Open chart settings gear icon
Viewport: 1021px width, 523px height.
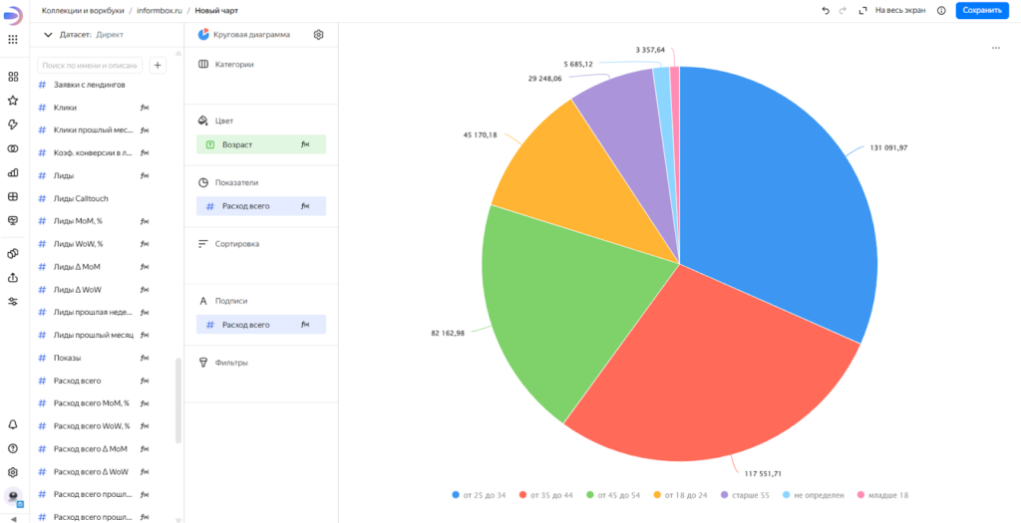point(318,34)
